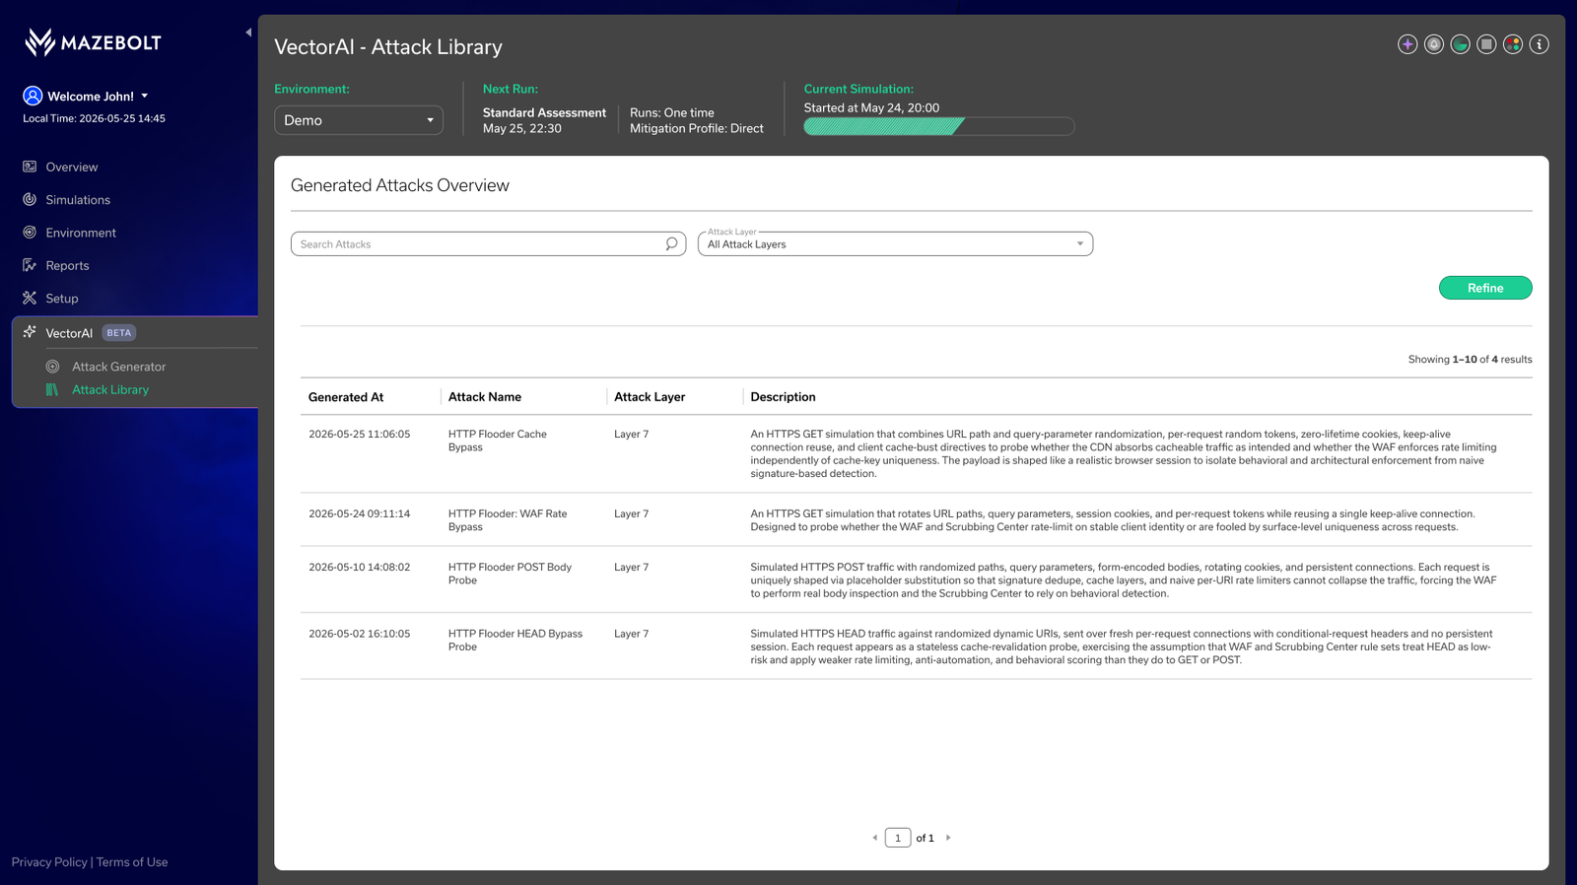1577x885 pixels.
Task: Click the four colored dots status icon
Action: tap(1513, 44)
